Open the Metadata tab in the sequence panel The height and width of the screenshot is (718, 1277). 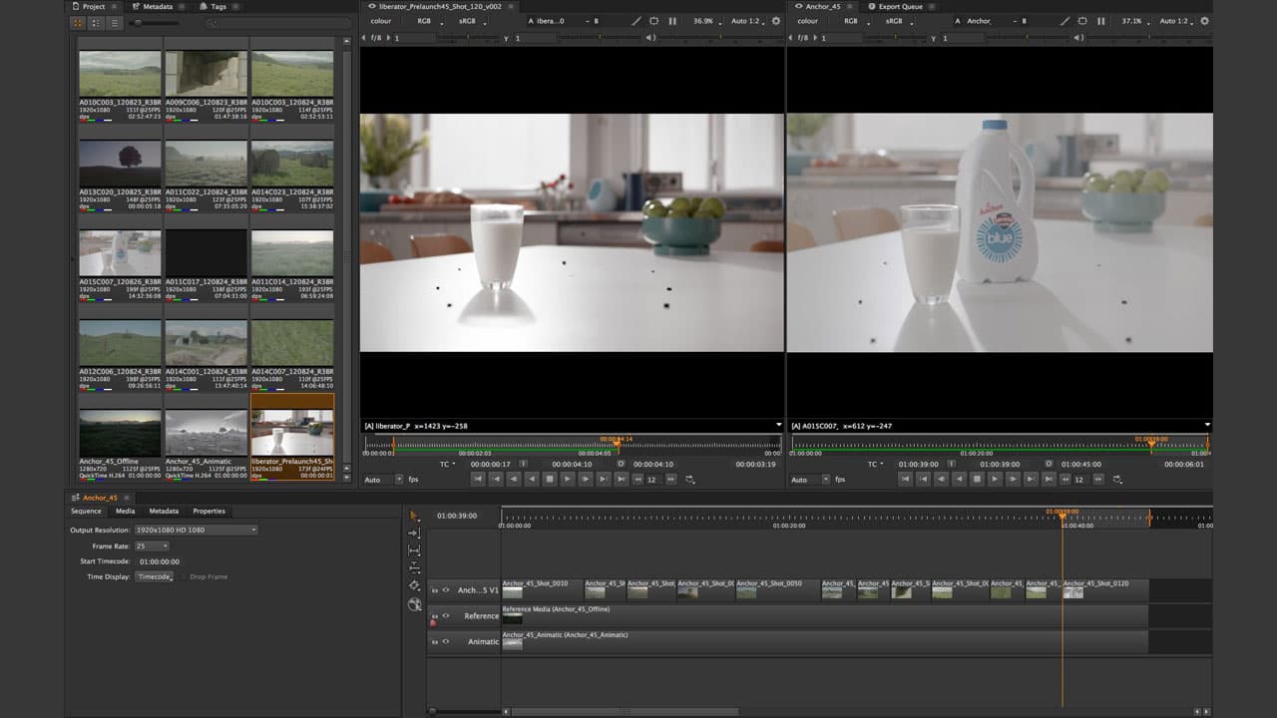[164, 511]
